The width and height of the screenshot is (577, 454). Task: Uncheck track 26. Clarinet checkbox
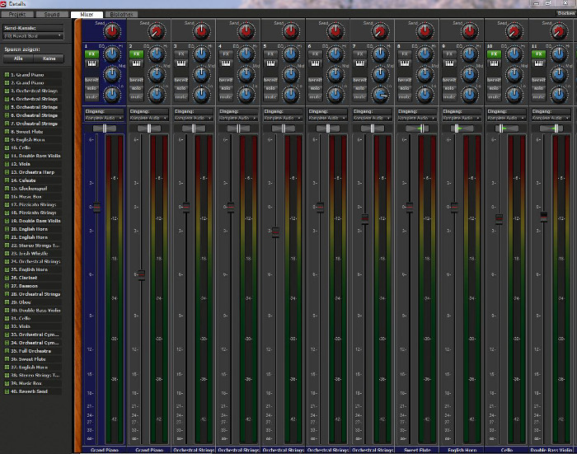pyautogui.click(x=7, y=278)
